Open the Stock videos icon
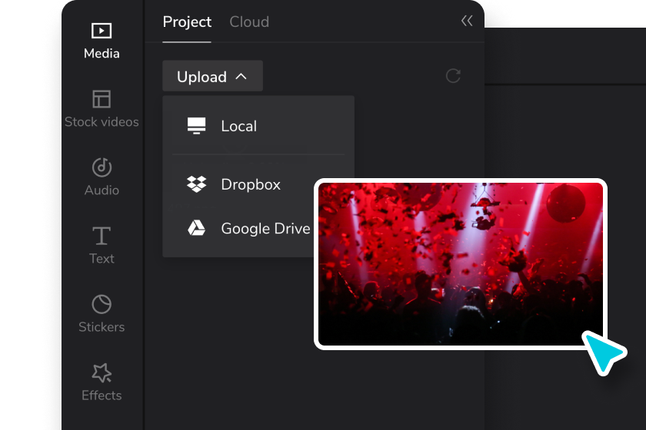The image size is (646, 430). point(102,99)
